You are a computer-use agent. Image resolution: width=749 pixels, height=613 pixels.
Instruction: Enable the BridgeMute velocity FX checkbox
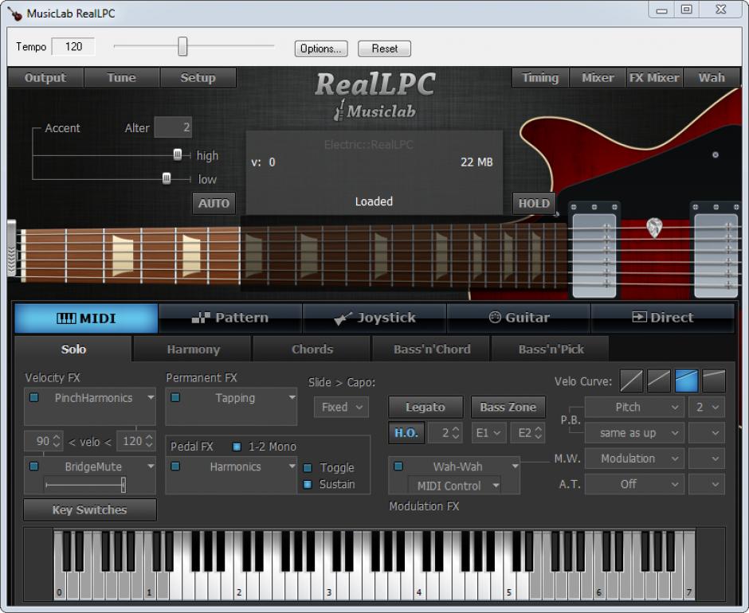pos(34,466)
